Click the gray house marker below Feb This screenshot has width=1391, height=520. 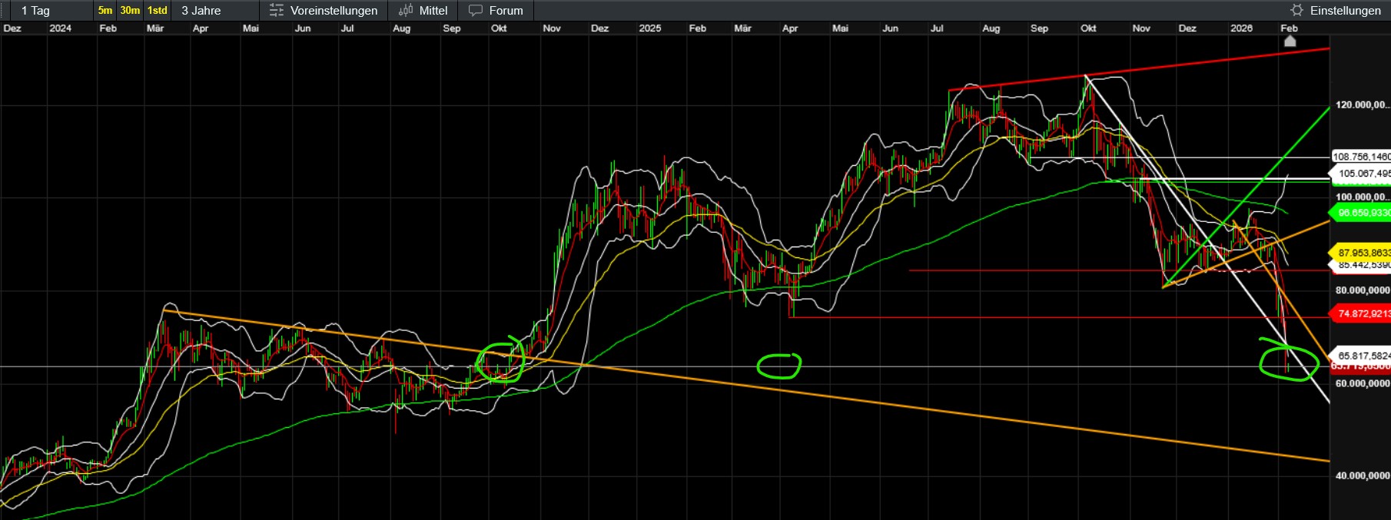coord(1290,41)
